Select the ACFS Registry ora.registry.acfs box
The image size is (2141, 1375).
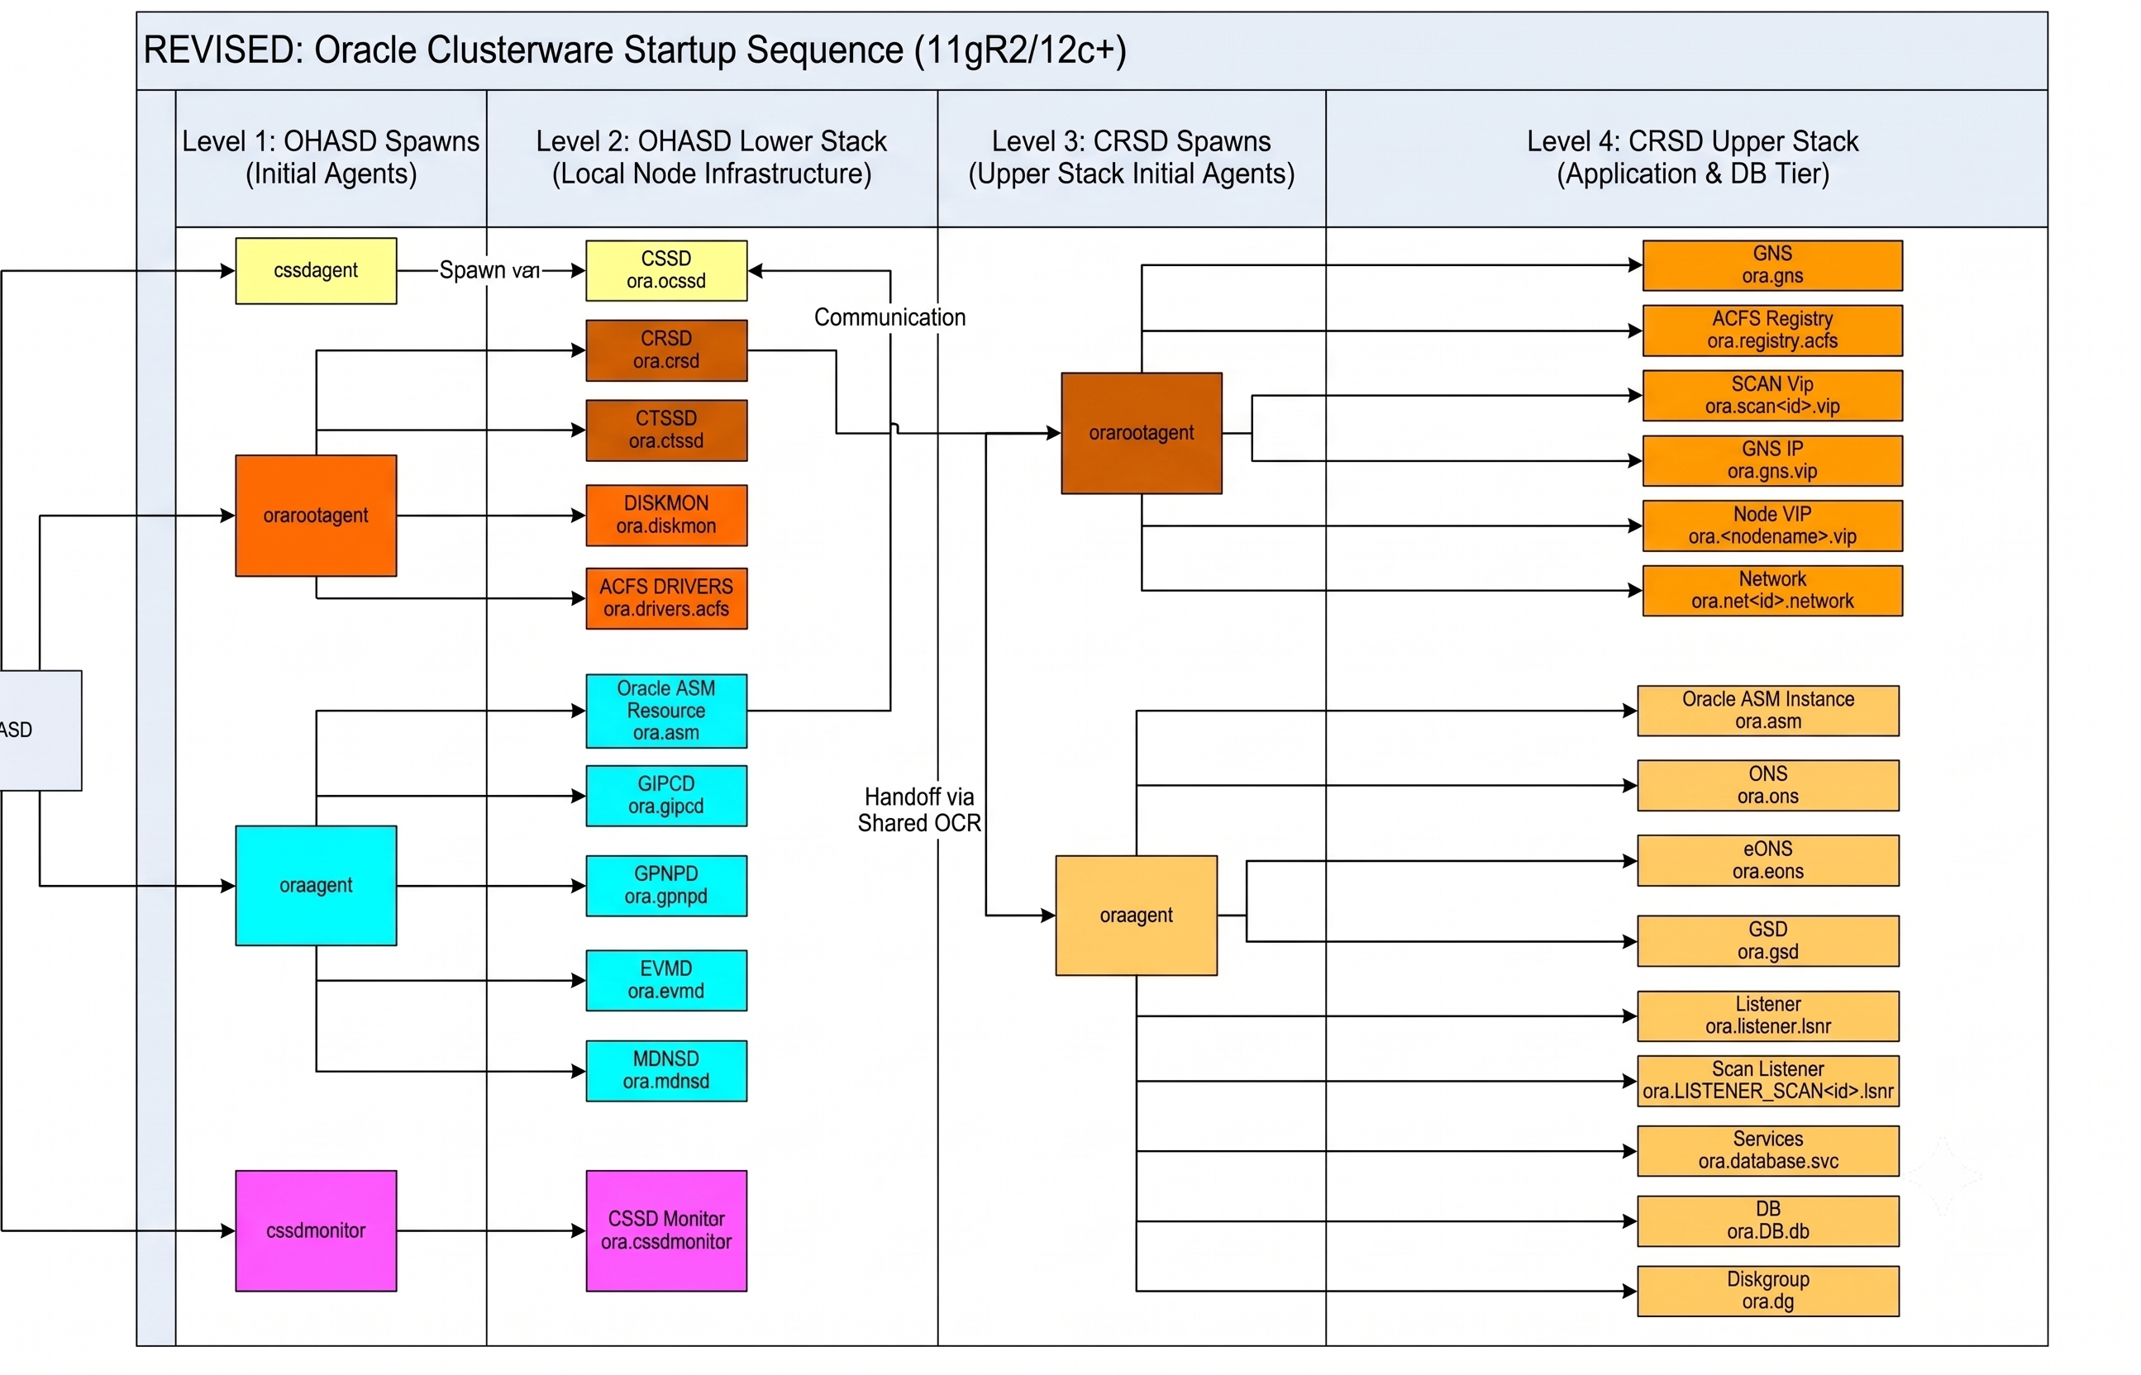[1772, 331]
